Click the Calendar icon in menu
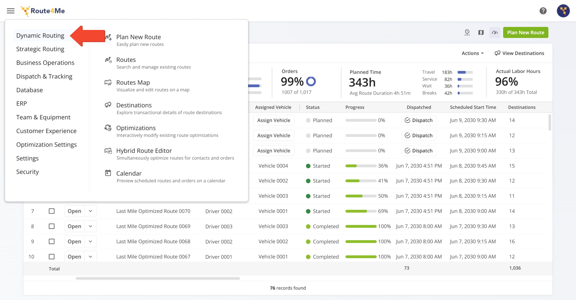The image size is (576, 300). pyautogui.click(x=108, y=173)
